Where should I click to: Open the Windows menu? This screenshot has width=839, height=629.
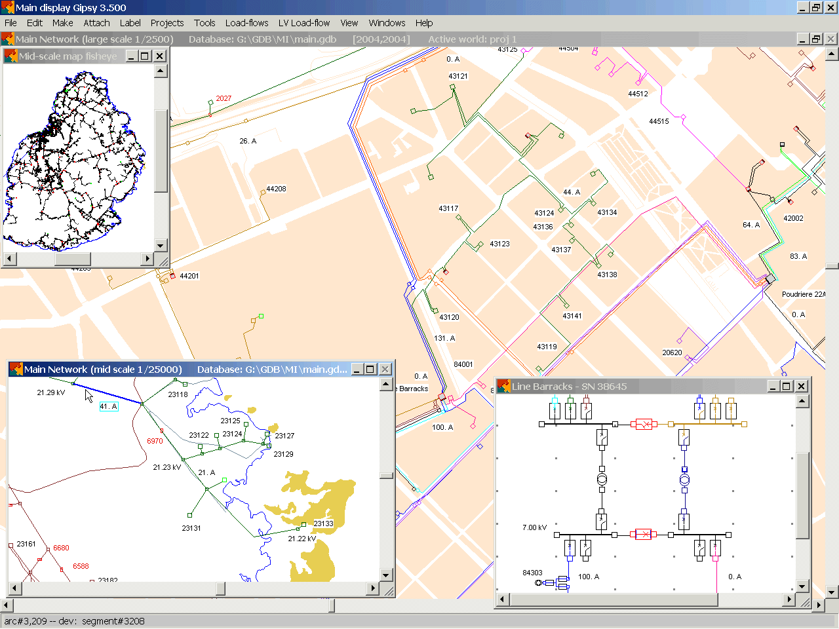point(387,23)
